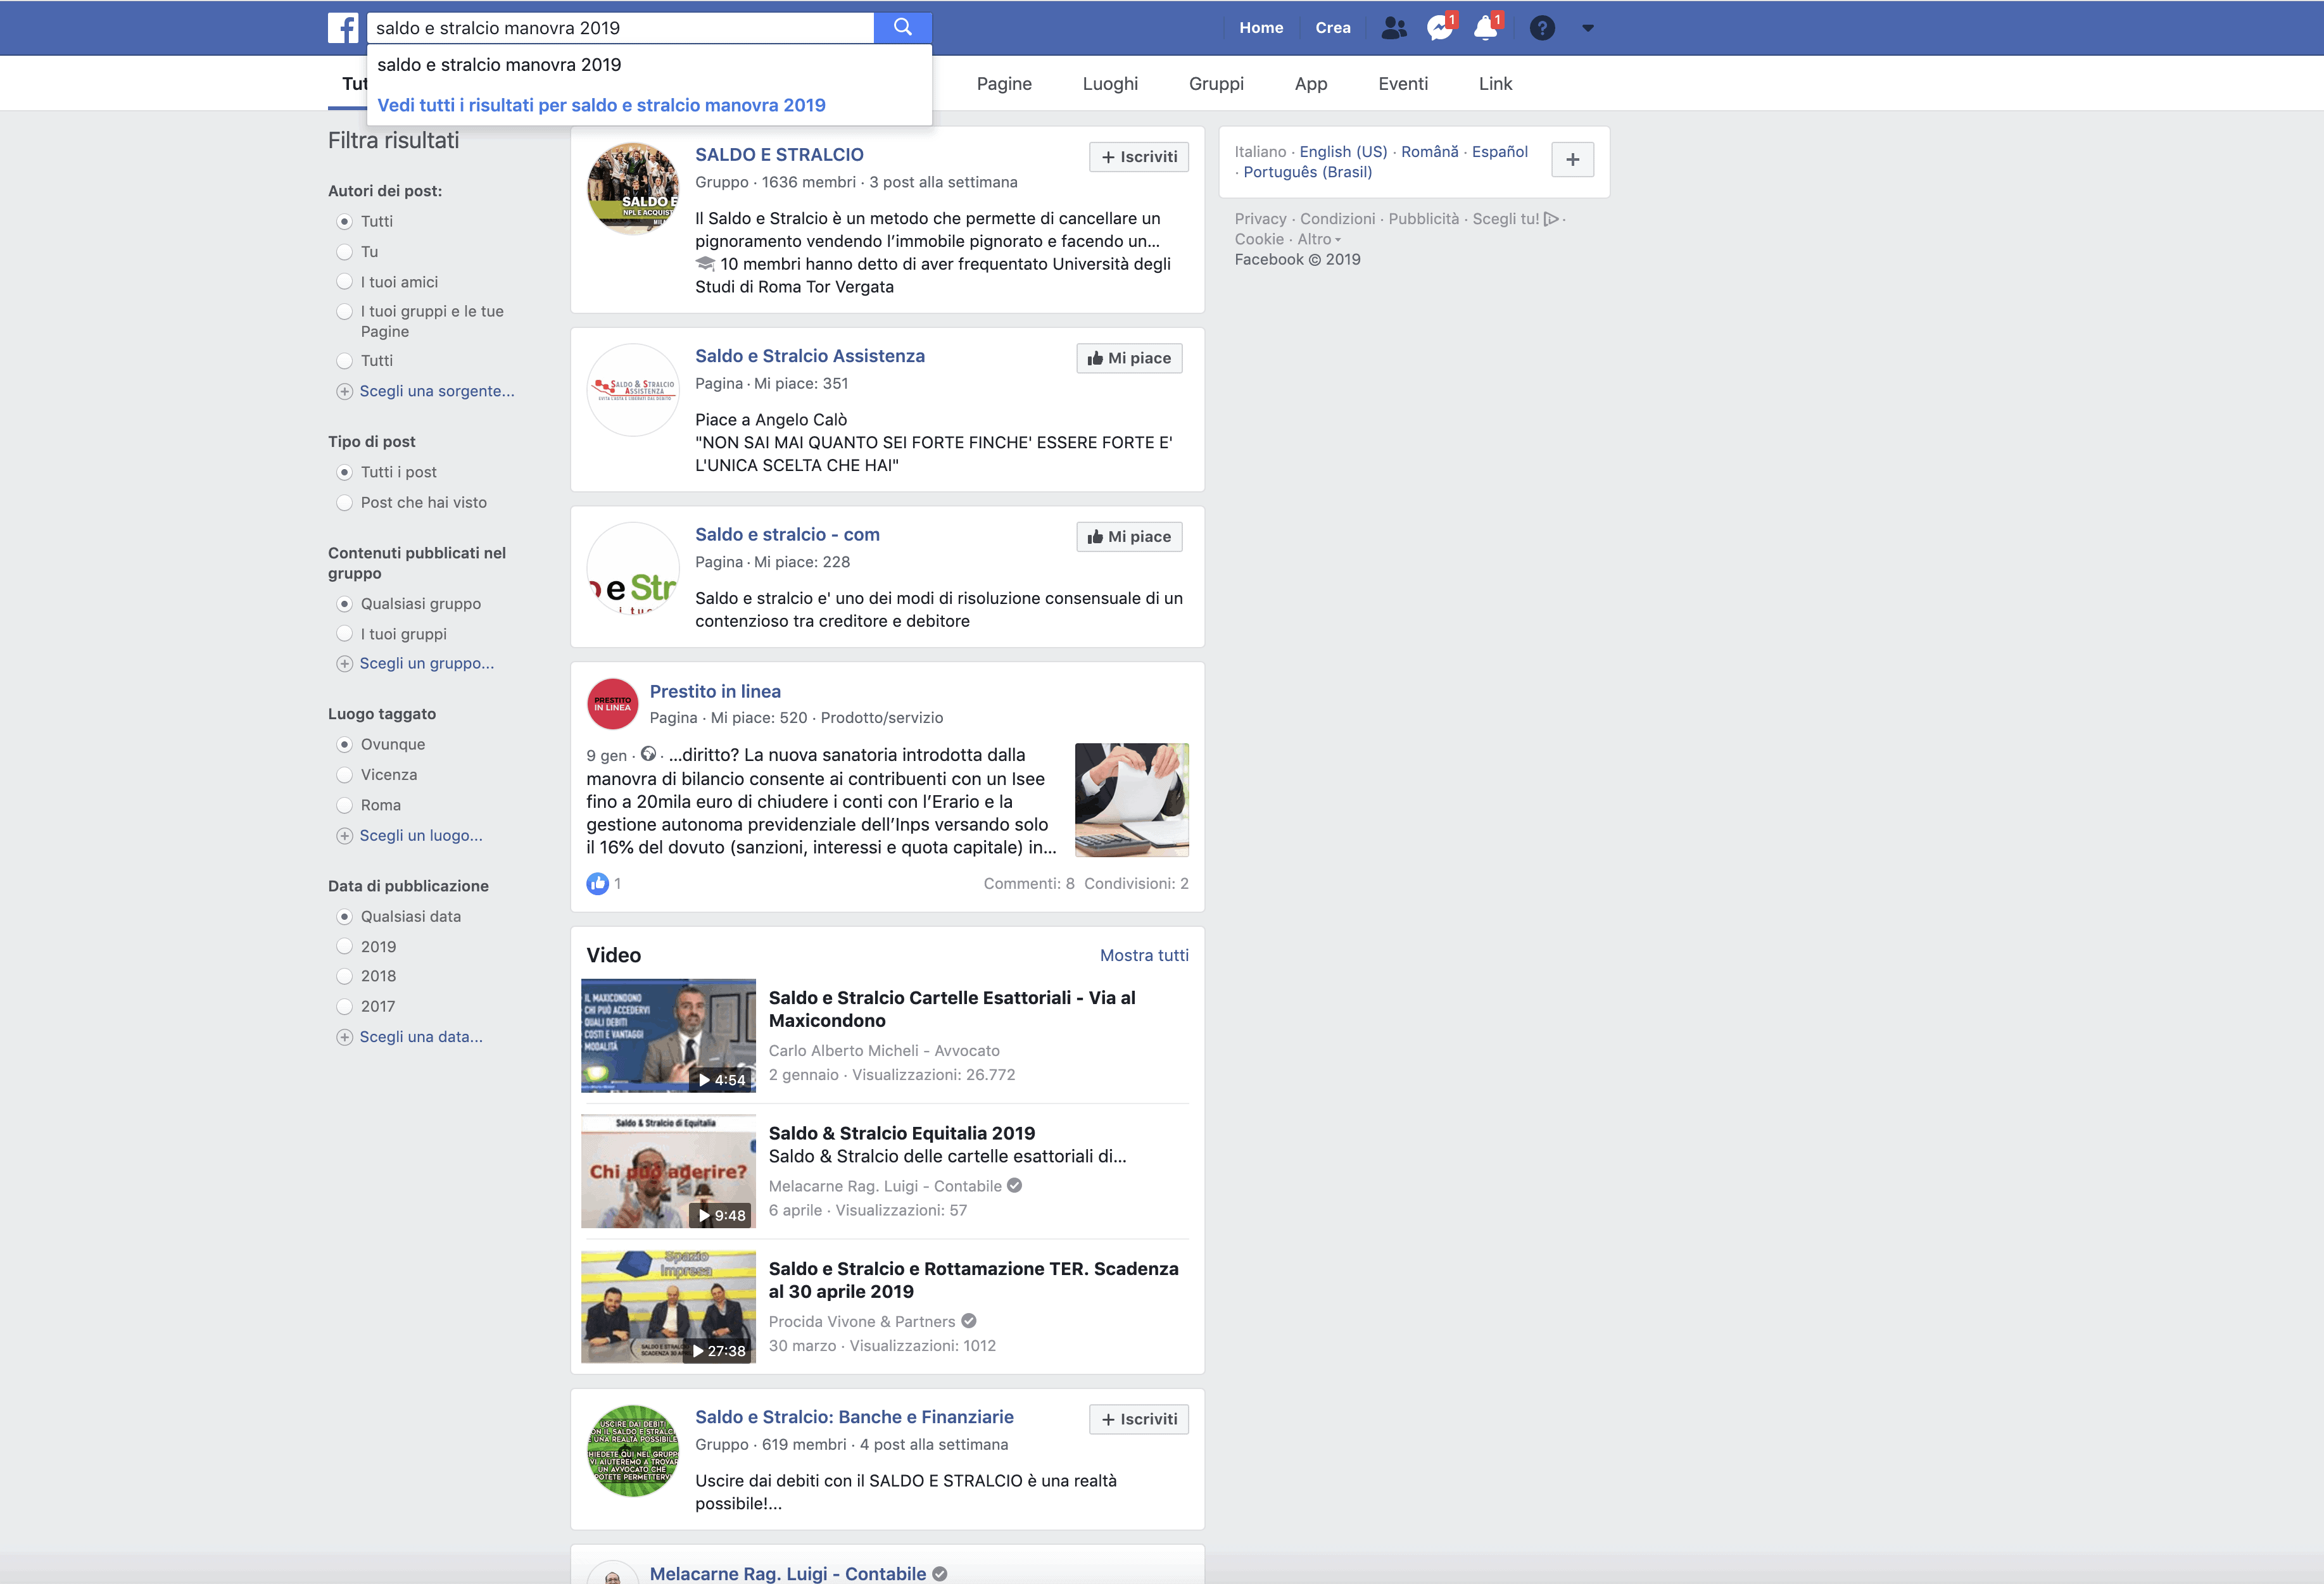The width and height of the screenshot is (2324, 1584).
Task: Open Crea in top bar
Action: pyautogui.click(x=1333, y=28)
